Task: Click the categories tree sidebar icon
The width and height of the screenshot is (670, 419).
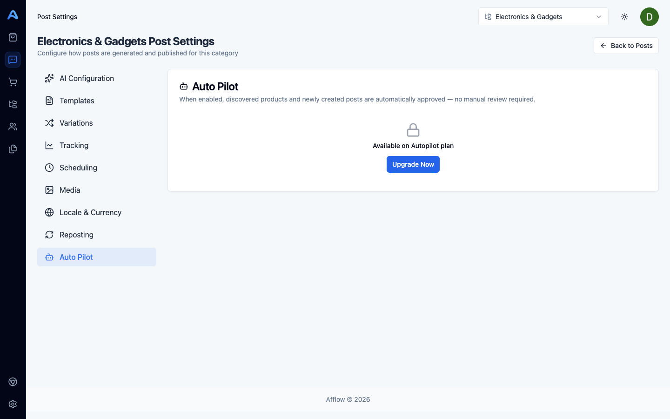Action: click(x=13, y=104)
